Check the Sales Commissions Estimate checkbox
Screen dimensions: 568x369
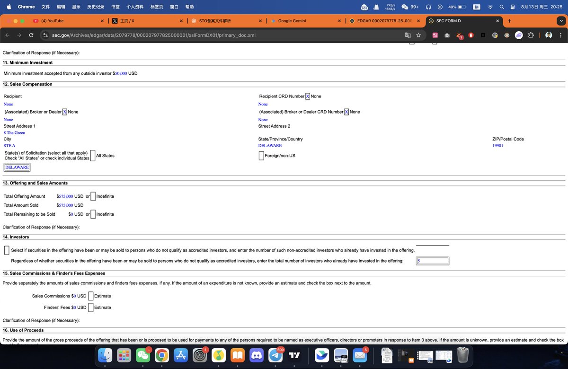91,296
